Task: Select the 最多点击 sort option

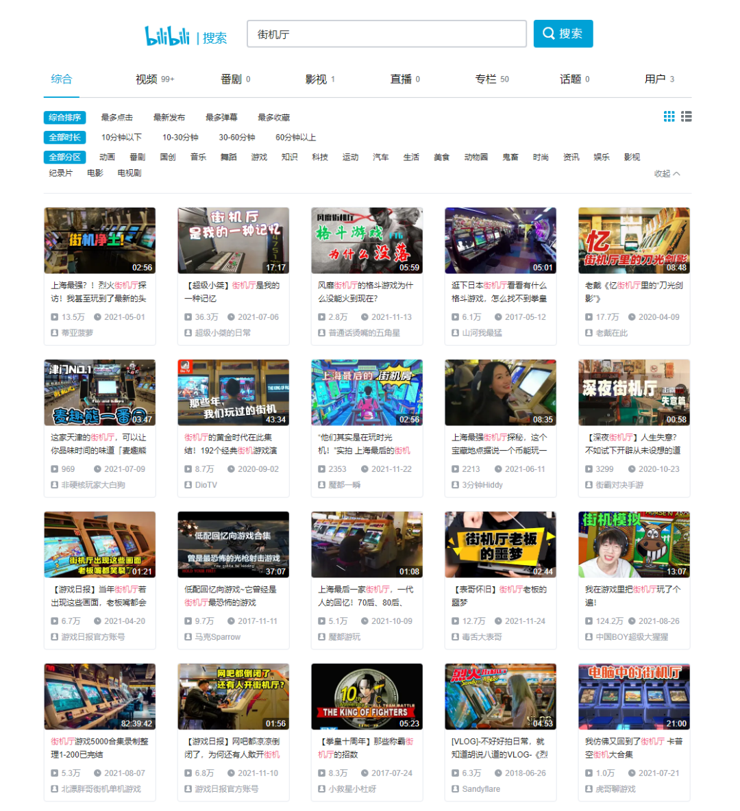Action: (x=117, y=117)
